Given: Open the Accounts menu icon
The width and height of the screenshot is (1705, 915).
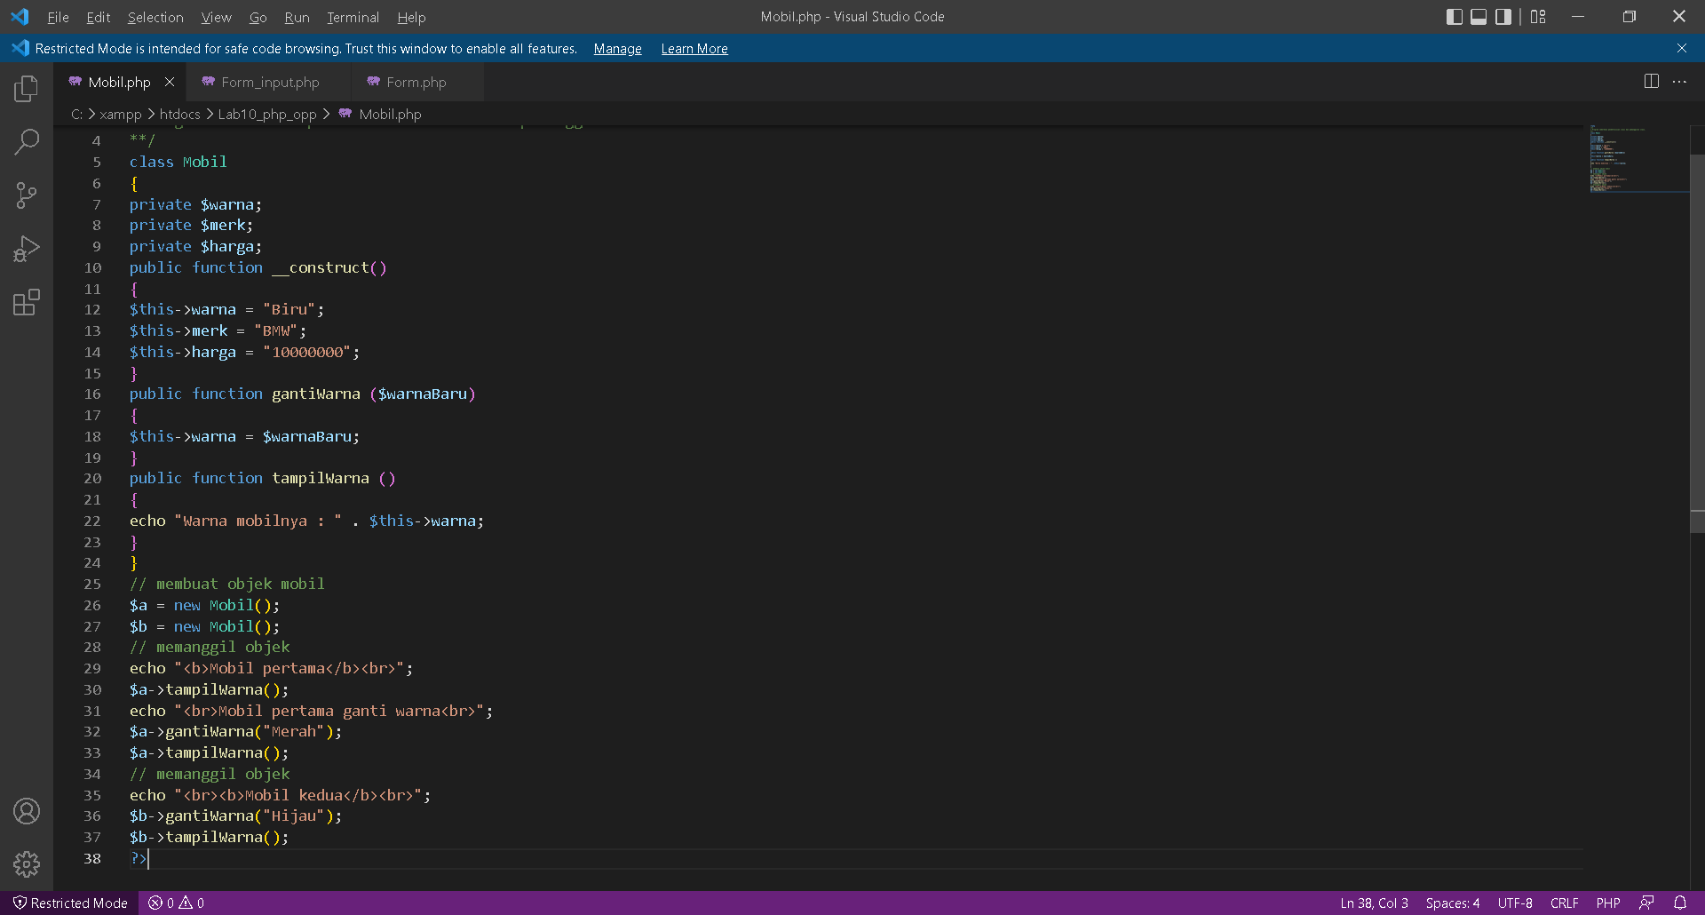Looking at the screenshot, I should click(26, 810).
